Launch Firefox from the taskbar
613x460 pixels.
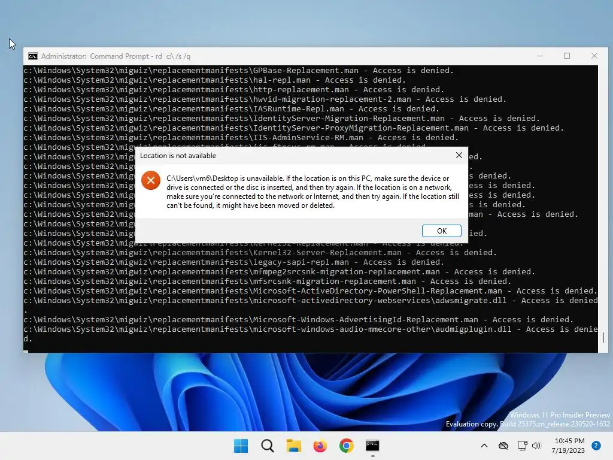(320, 446)
